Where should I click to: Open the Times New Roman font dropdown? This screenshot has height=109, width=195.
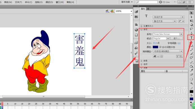[x=168, y=34]
